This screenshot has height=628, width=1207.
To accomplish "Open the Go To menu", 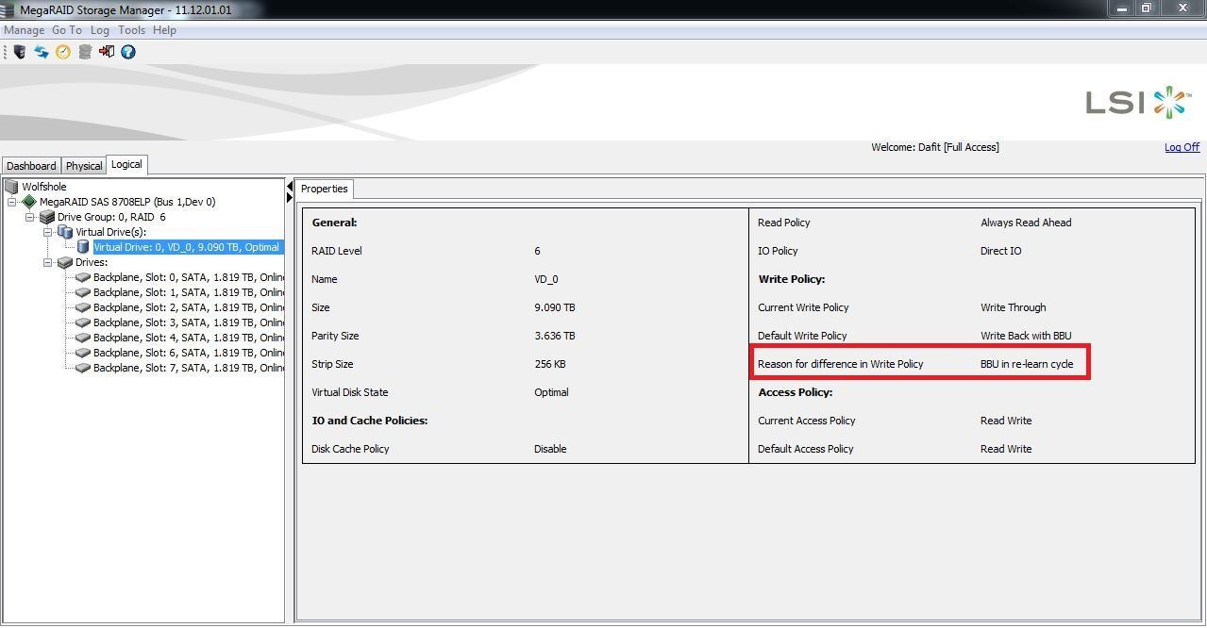I will (x=67, y=30).
